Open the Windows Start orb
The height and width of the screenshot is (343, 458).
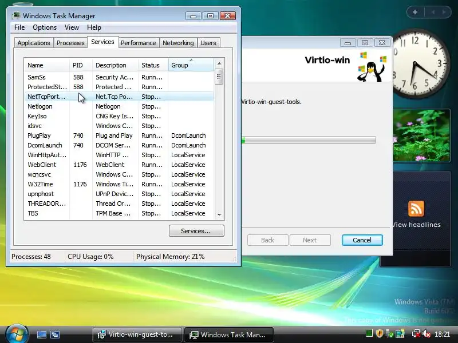(x=17, y=334)
